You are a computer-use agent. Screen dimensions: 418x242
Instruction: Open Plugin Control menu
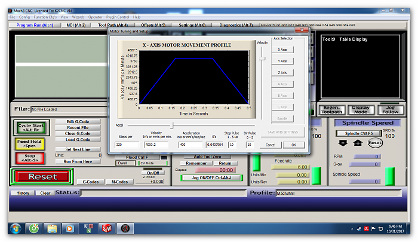(x=118, y=17)
